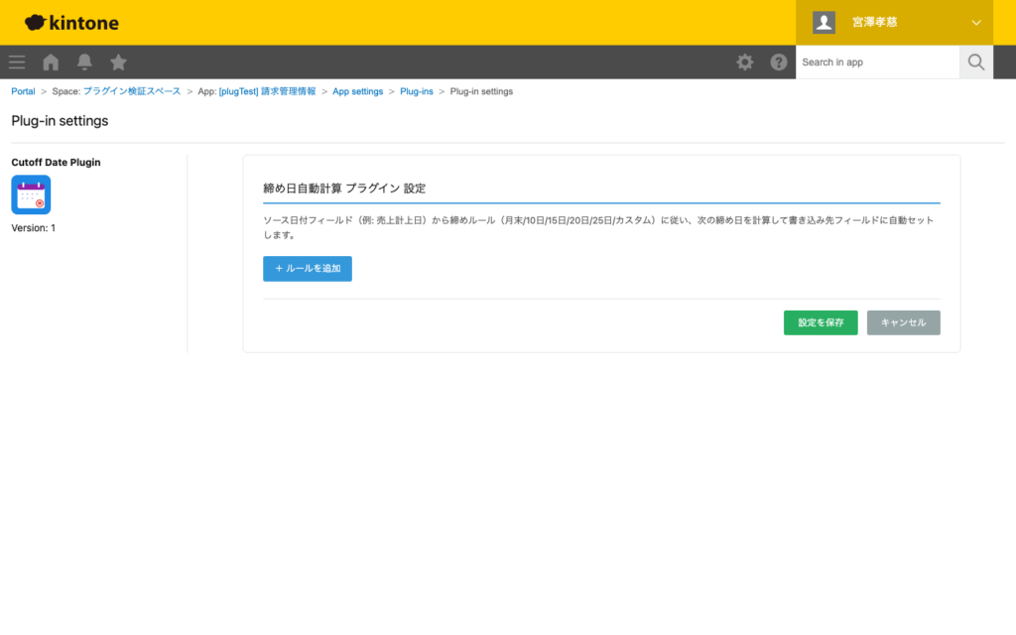The image size is (1016, 635).
Task: Click the search magnifier icon
Action: [975, 62]
